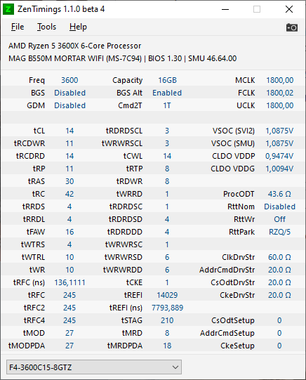Click the tRFC (ns) value 136,1111
The image size is (306, 380).
tap(69, 282)
